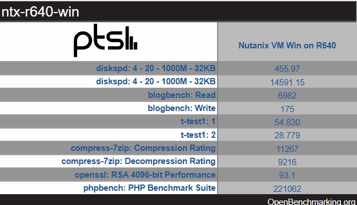Click the 28.779 t-test1 result
The width and height of the screenshot is (357, 205).
pos(287,136)
